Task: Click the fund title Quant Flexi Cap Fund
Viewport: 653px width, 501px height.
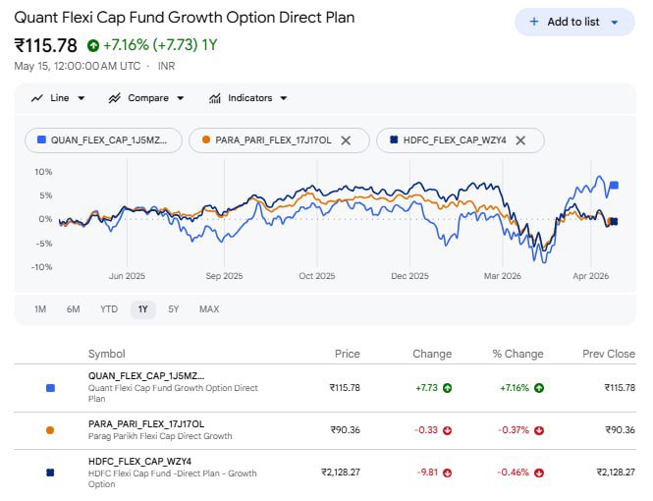Action: point(185,18)
